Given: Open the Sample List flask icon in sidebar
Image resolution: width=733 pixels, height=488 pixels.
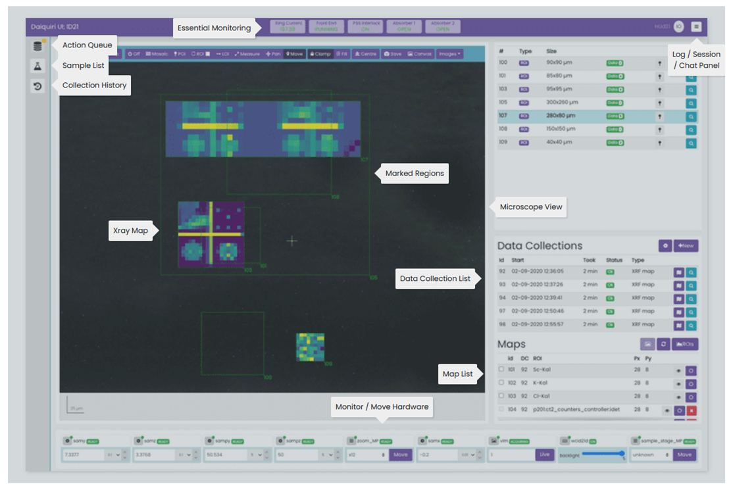Looking at the screenshot, I should (38, 66).
